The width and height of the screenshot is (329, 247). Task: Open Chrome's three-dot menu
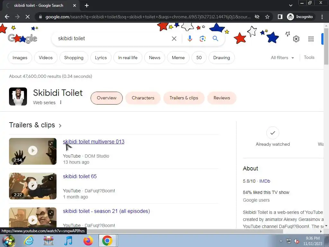pos(322,17)
